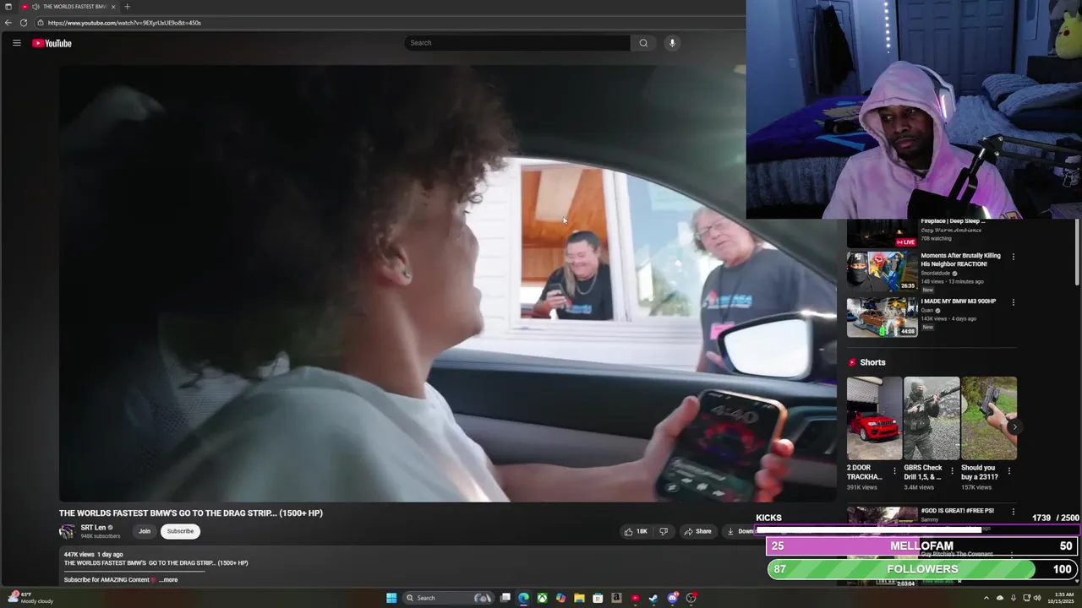The height and width of the screenshot is (608, 1082).
Task: Open options for I MADE MY BMW video
Action: tap(1013, 302)
